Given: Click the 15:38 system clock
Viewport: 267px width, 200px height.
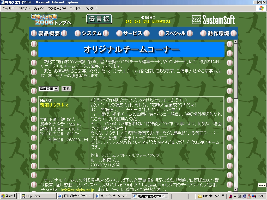Looking at the screenshot, I should 261,196.
